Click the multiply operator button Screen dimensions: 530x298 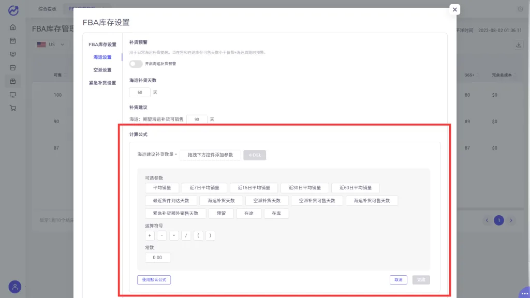(x=174, y=235)
